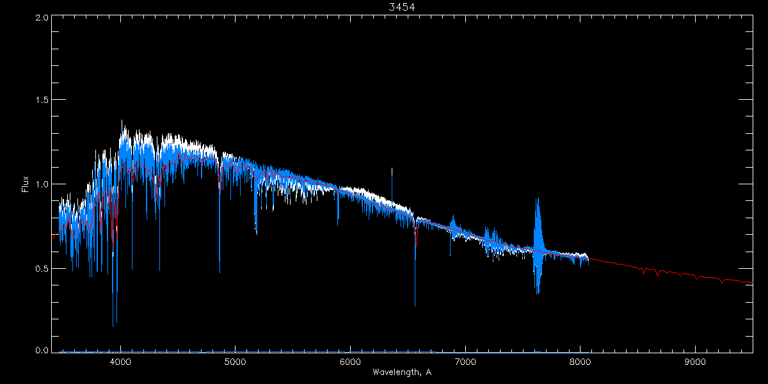Viewport: 768px width, 384px height.
Task: Click the x-axis tick label 8000
Action: (x=580, y=362)
